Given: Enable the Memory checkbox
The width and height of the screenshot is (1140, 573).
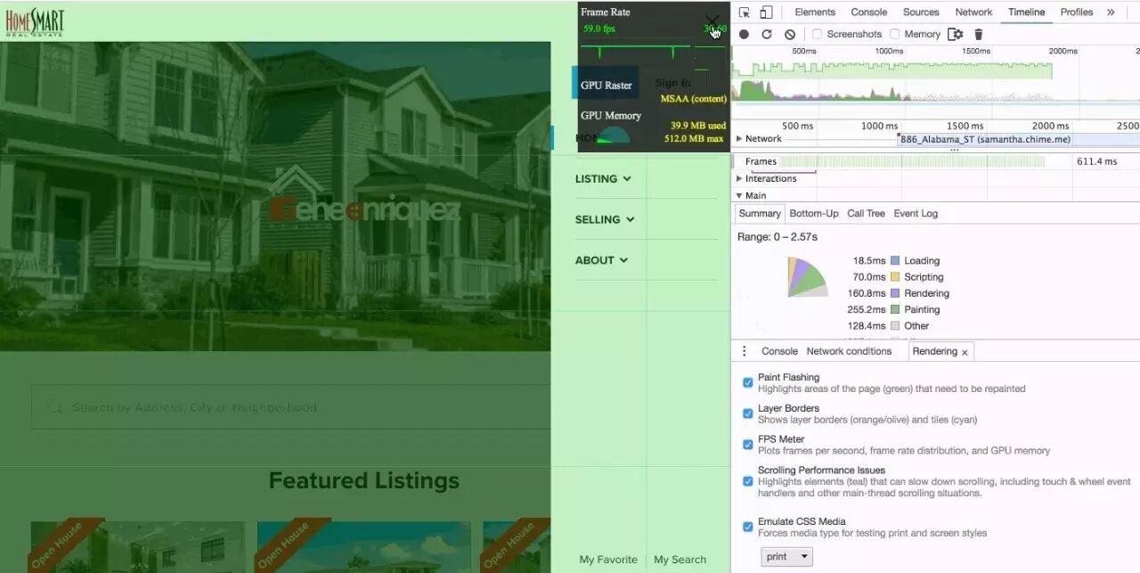Looking at the screenshot, I should [894, 34].
